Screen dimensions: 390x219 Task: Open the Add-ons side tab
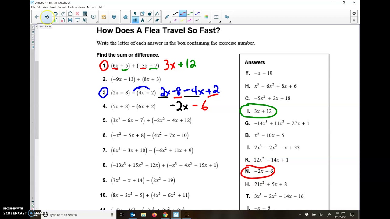[x=33, y=47]
